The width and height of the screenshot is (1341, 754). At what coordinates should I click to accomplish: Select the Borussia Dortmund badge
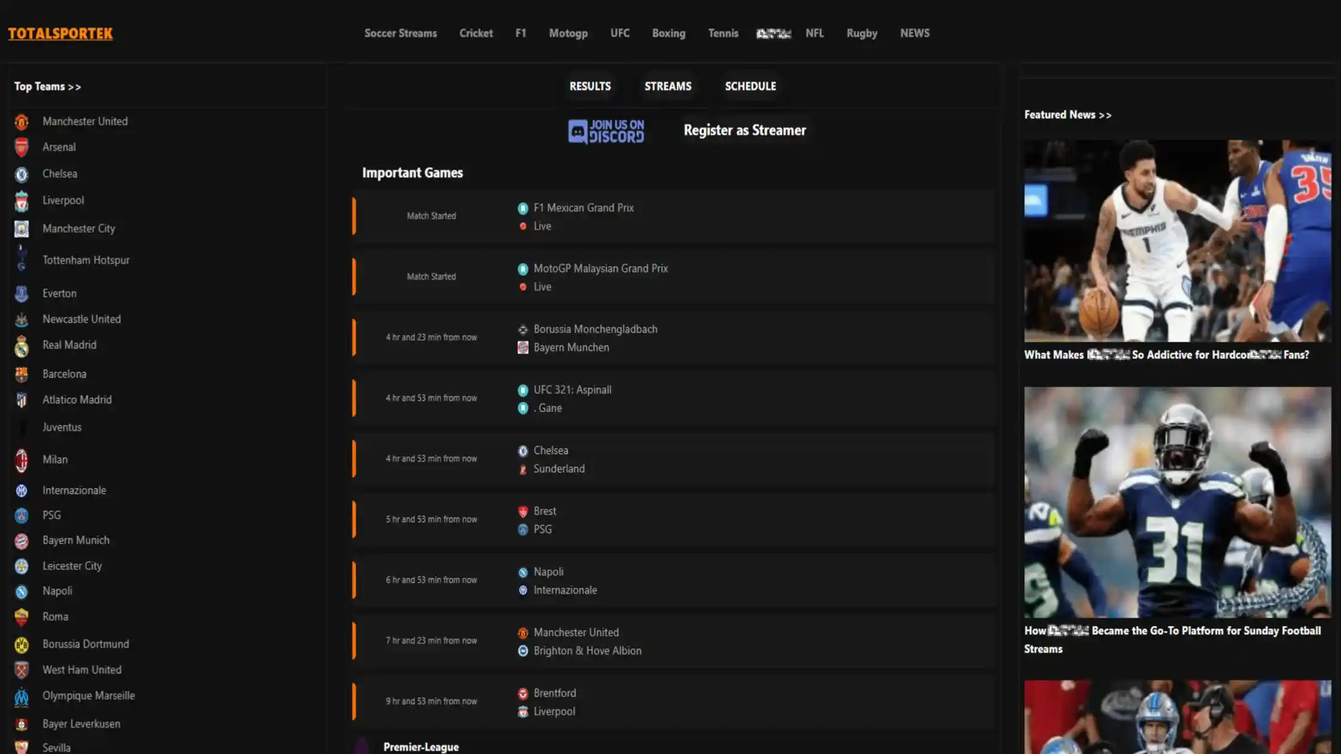point(22,644)
